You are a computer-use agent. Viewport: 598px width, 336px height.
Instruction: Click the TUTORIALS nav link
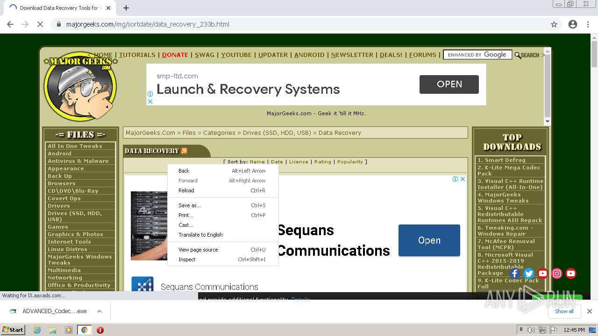[x=137, y=55]
